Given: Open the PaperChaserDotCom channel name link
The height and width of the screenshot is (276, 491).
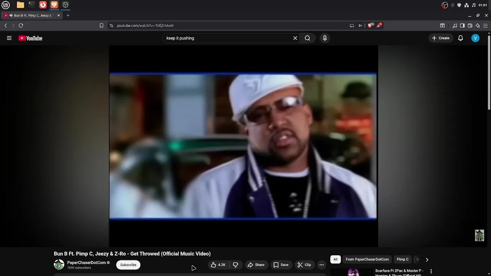Looking at the screenshot, I should pos(86,263).
